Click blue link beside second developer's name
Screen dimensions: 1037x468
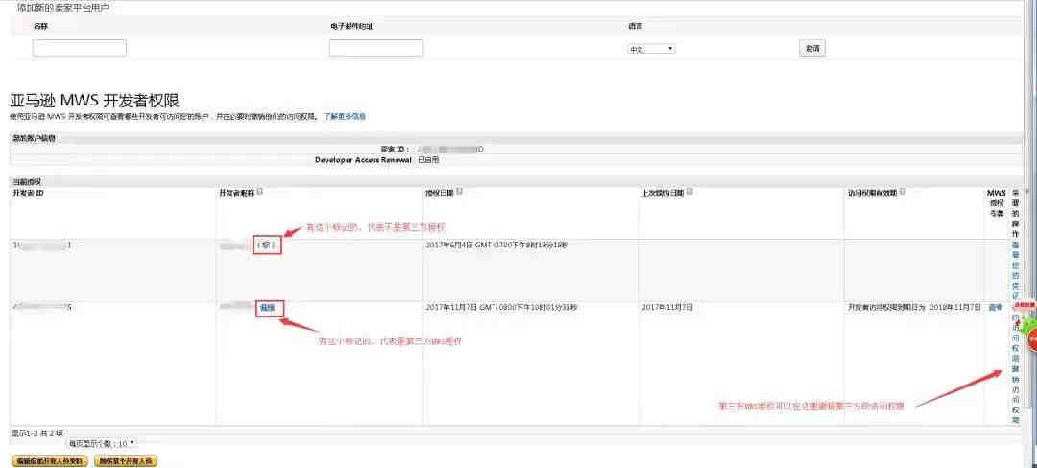267,308
